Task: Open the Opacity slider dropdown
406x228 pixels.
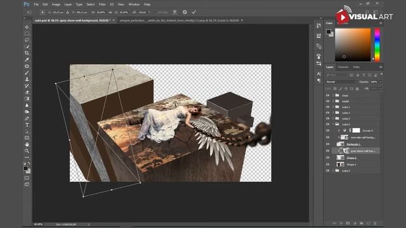Action: tap(381, 82)
